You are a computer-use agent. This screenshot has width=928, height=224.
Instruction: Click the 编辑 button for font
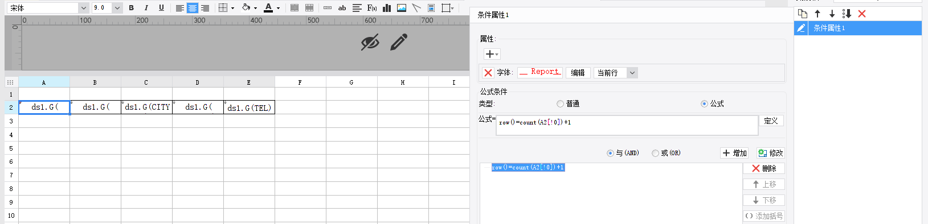tap(578, 73)
